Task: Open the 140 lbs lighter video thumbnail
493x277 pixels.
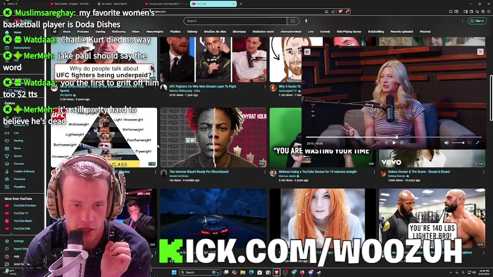Action: 432,218
